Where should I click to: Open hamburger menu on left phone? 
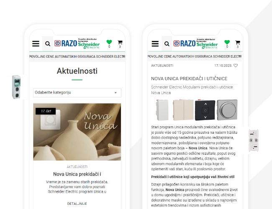[x=36, y=43]
